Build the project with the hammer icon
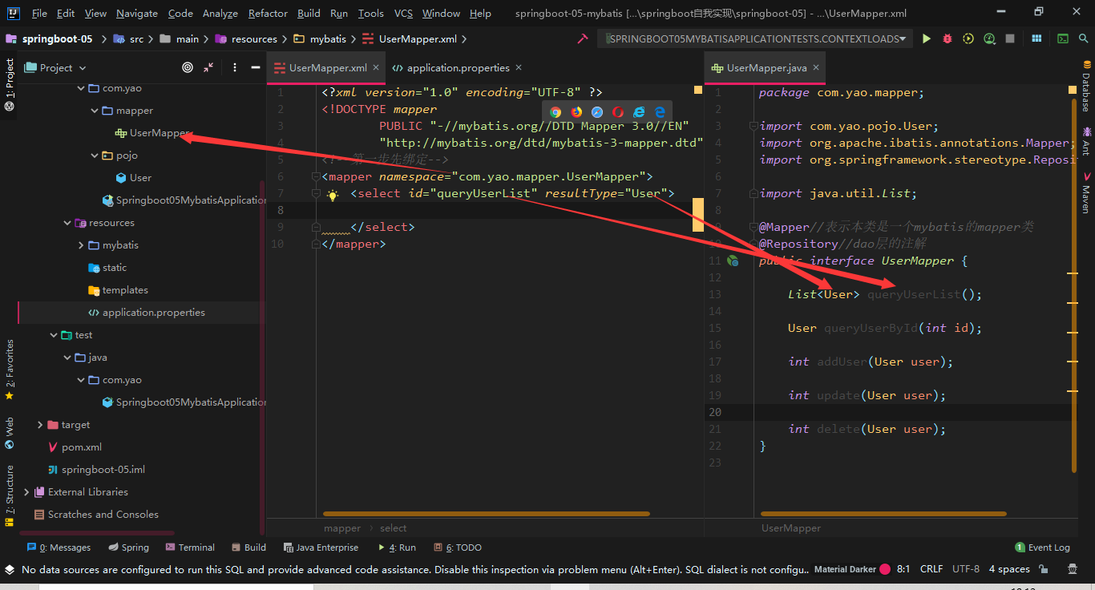The width and height of the screenshot is (1095, 590). coord(583,38)
